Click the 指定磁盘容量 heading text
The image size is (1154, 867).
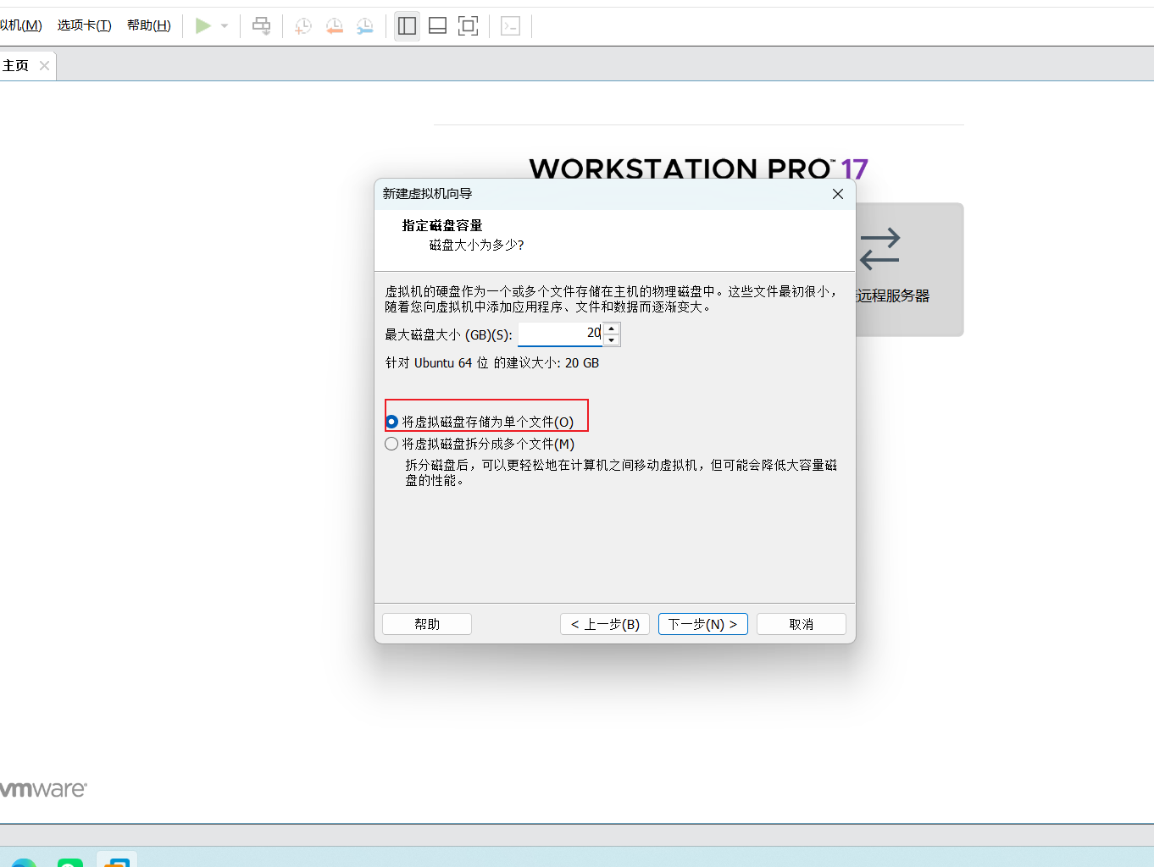[x=442, y=225]
